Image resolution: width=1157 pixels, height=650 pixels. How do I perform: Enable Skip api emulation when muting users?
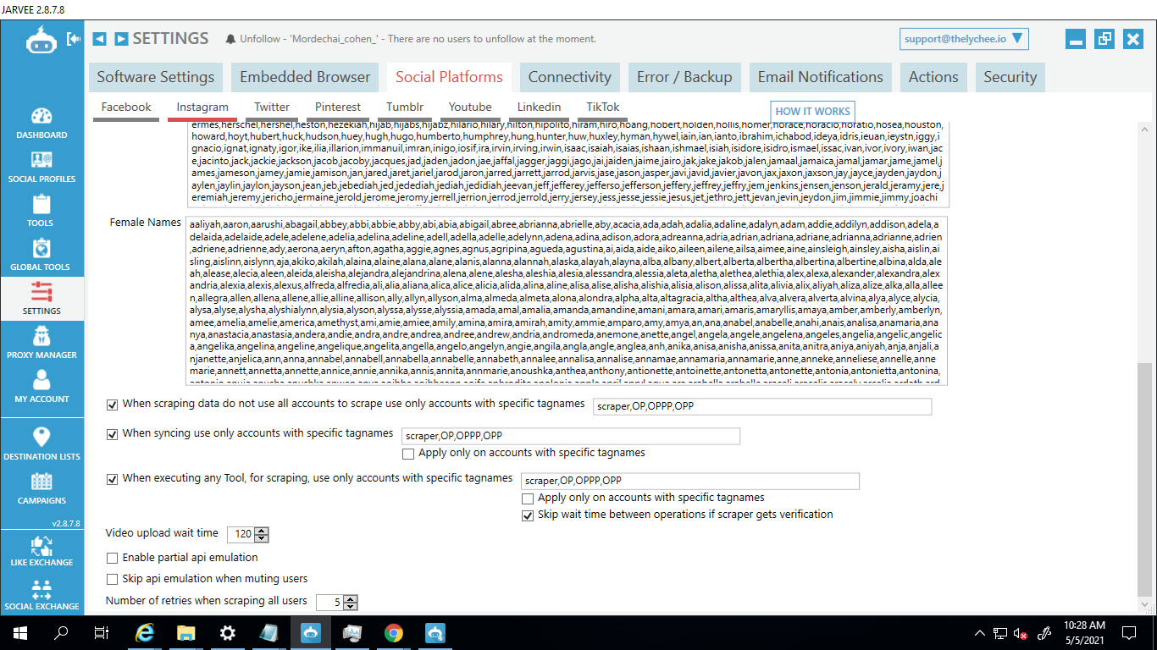pyautogui.click(x=112, y=580)
